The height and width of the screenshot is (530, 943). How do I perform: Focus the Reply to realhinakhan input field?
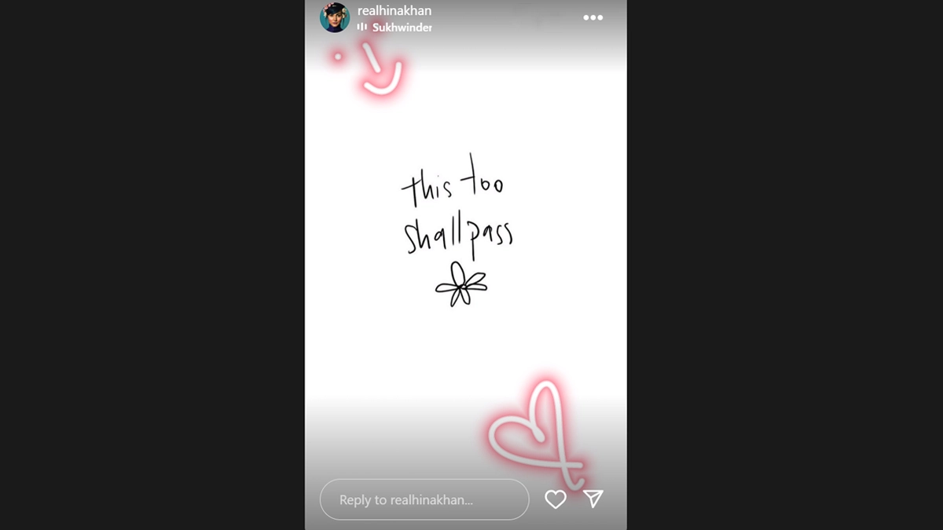coord(424,499)
